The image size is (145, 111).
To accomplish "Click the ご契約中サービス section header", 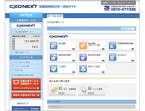I will [x=26, y=20].
